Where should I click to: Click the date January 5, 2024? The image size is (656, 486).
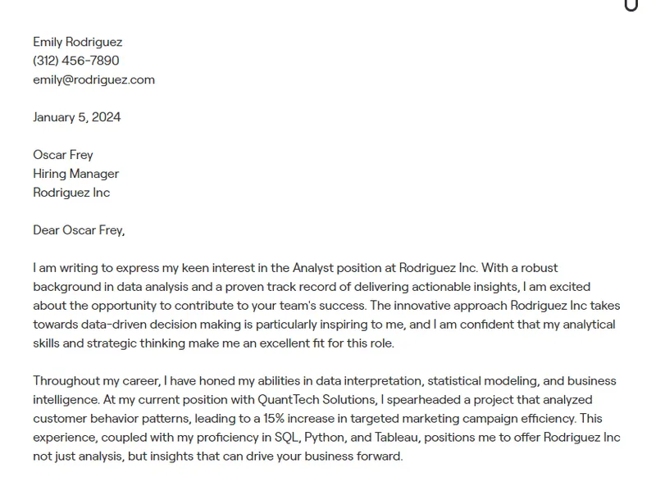[x=76, y=117]
